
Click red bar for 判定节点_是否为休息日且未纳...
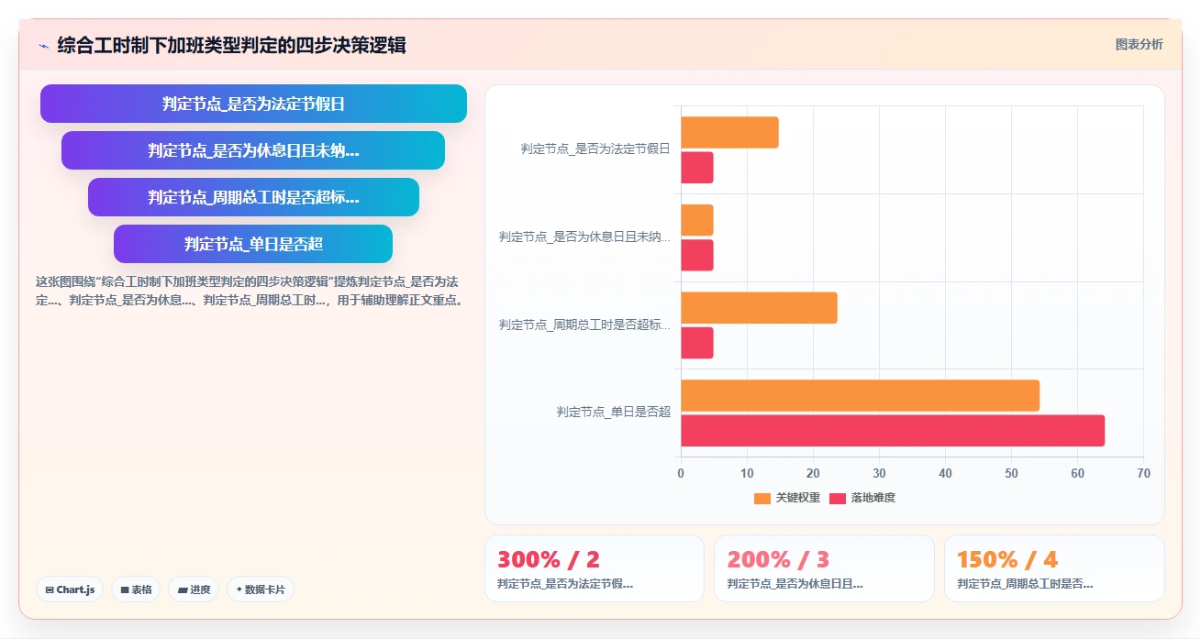click(697, 255)
